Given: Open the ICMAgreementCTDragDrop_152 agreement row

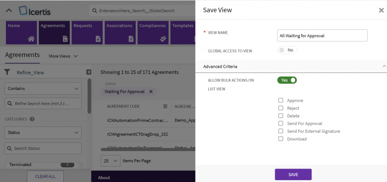Looking at the screenshot, I should click(x=137, y=134).
